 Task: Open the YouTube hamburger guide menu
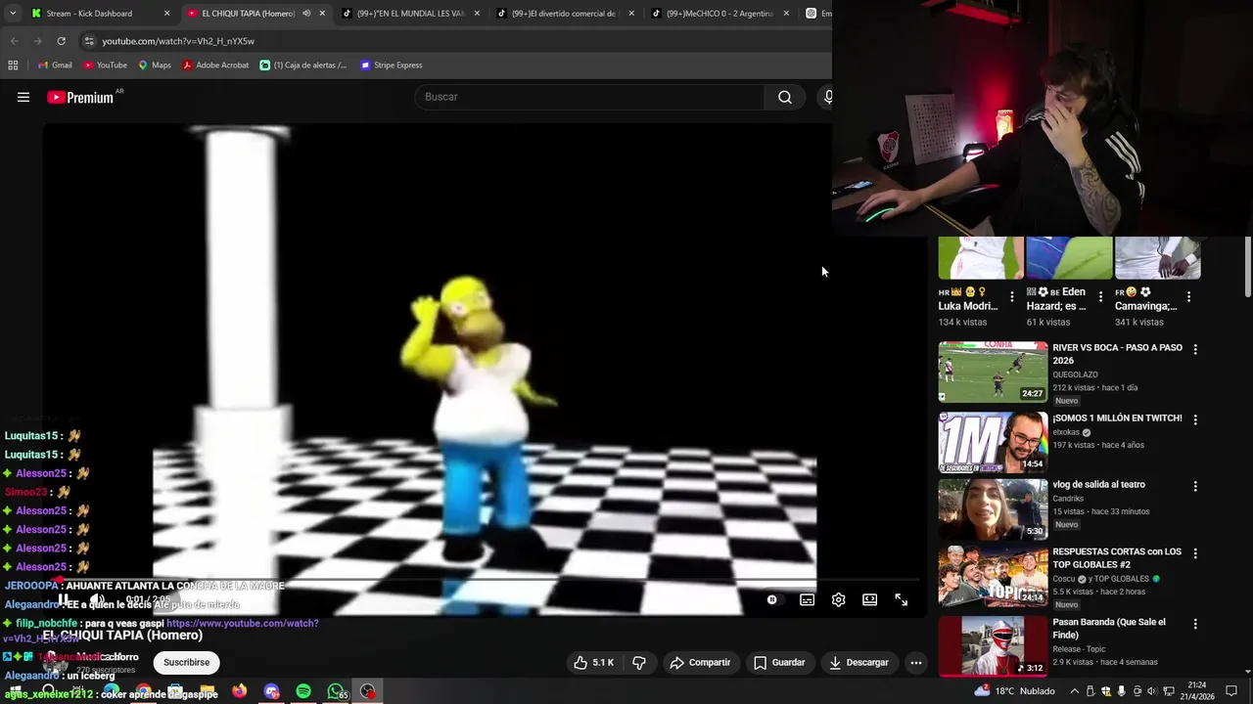[x=23, y=97]
